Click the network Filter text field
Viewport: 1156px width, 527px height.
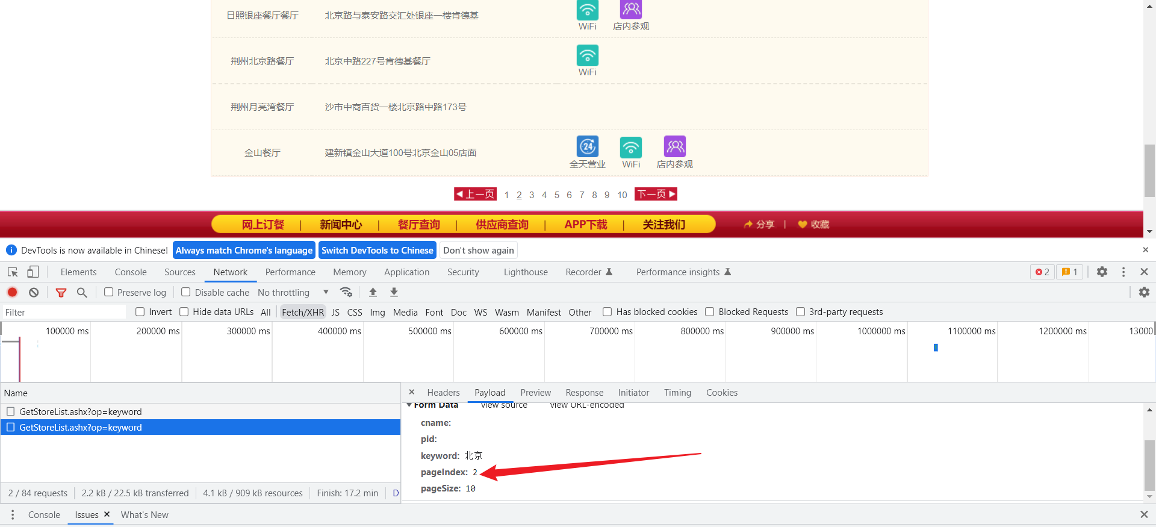click(x=64, y=312)
